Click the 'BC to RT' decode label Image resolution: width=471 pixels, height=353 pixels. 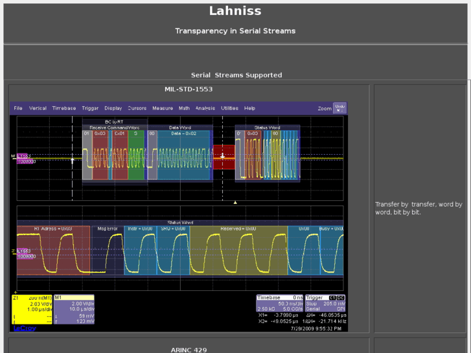click(114, 122)
